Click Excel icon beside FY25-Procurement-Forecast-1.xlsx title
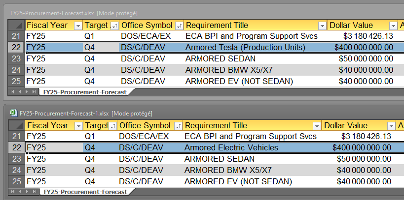 coord(14,114)
